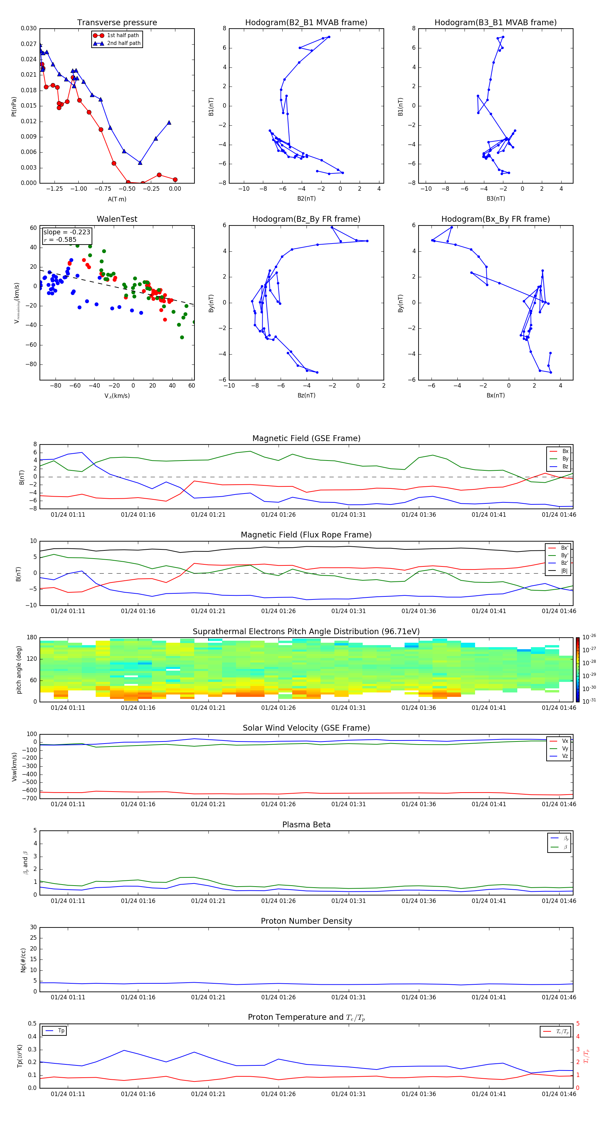This screenshot has height=1124, width=613.
Task: Click the 'Bx(nT)' x-axis label
Action: point(496,395)
